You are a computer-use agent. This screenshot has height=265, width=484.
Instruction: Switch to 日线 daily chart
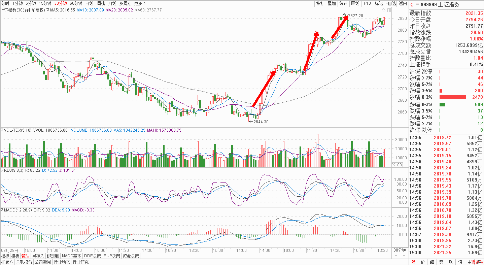click(90, 3)
